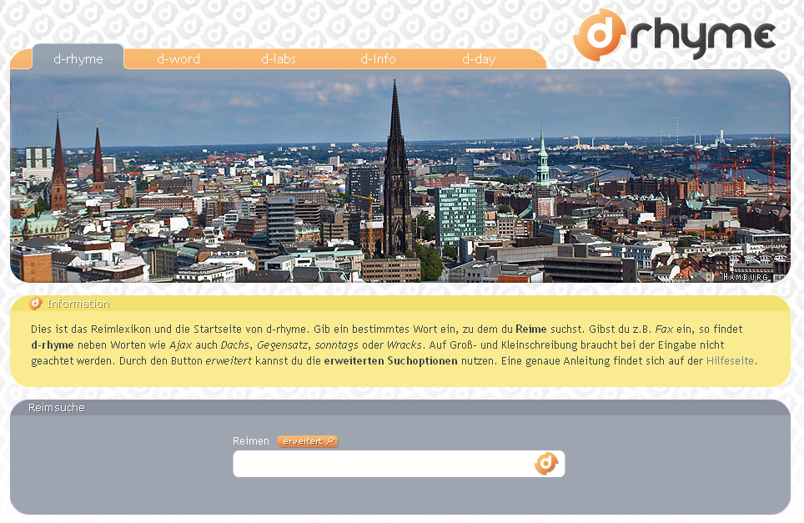804x523 pixels.
Task: Click the Hamburg skyline banner image
Action: [400, 176]
